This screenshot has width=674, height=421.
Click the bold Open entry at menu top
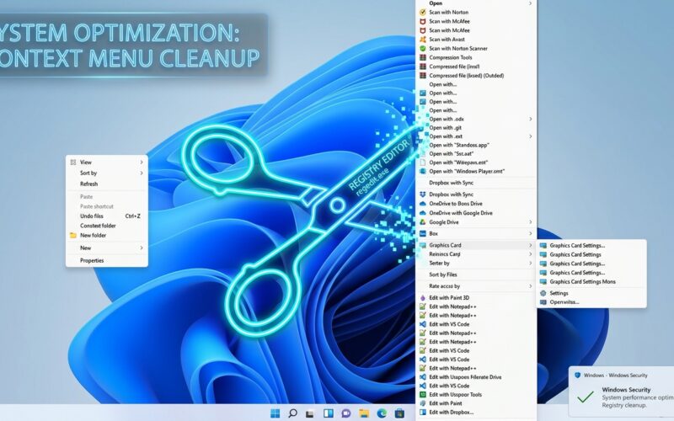pyautogui.click(x=476, y=3)
